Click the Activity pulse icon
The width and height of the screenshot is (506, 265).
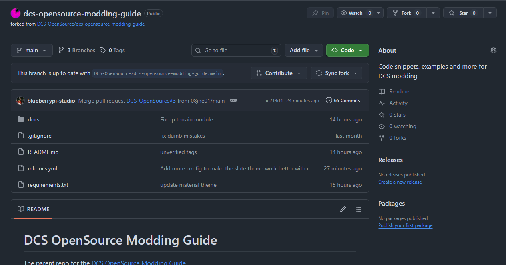[382, 103]
